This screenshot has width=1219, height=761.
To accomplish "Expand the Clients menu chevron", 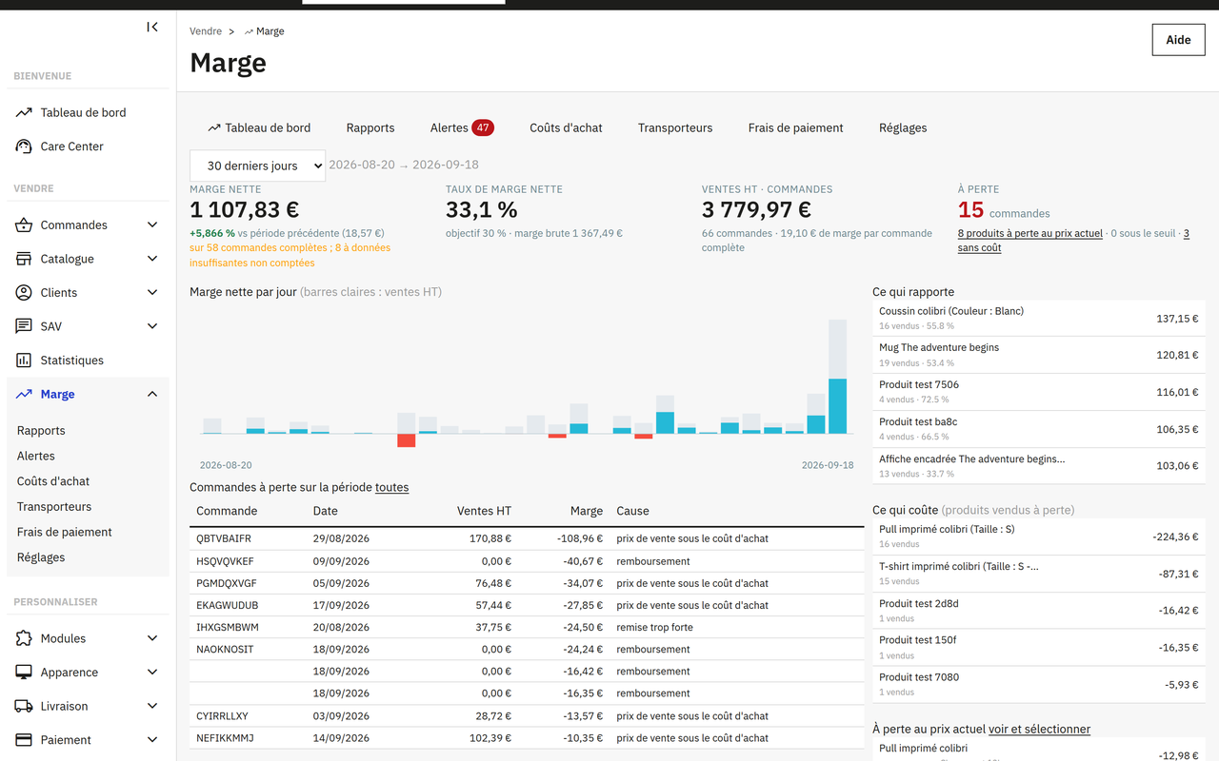I will tap(152, 293).
